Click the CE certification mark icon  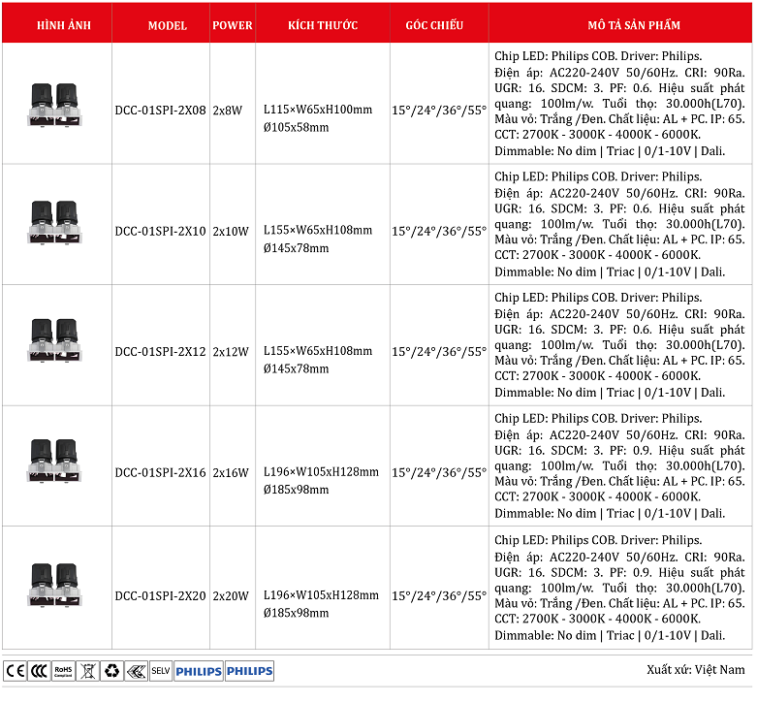coord(15,671)
